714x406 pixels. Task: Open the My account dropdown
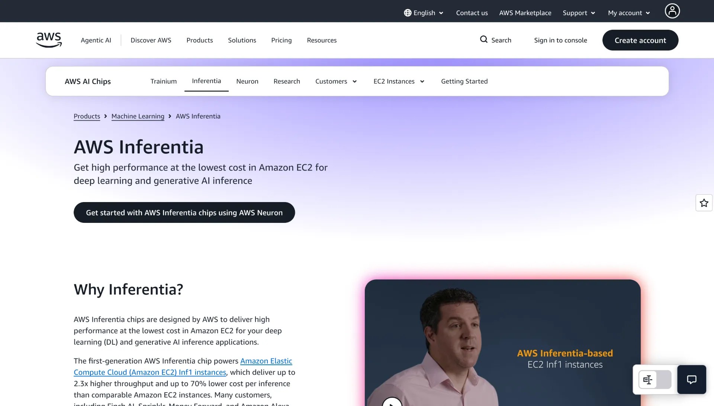628,13
